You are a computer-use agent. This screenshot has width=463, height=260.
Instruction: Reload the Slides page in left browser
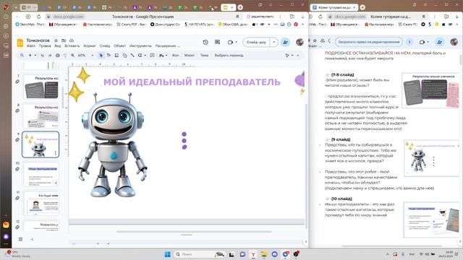click(38, 17)
